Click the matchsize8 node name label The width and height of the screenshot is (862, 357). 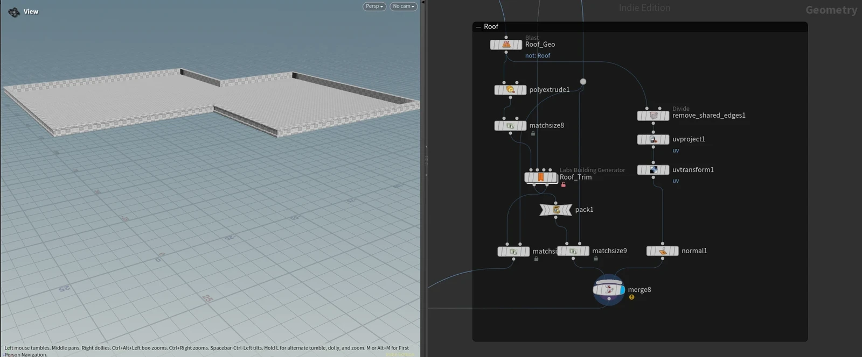(546, 126)
